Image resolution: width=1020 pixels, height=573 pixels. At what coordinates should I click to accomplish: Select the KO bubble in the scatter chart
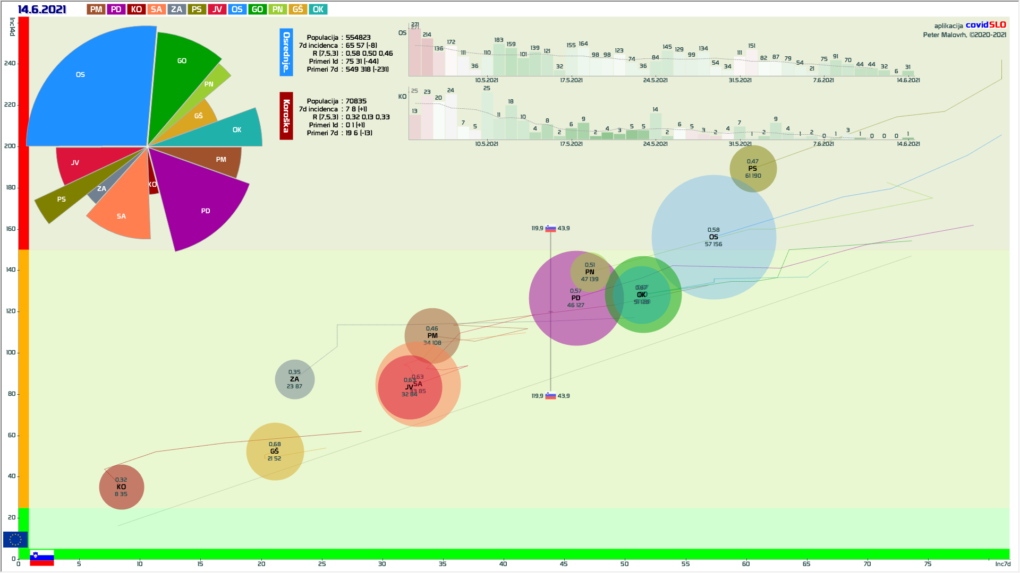(122, 487)
